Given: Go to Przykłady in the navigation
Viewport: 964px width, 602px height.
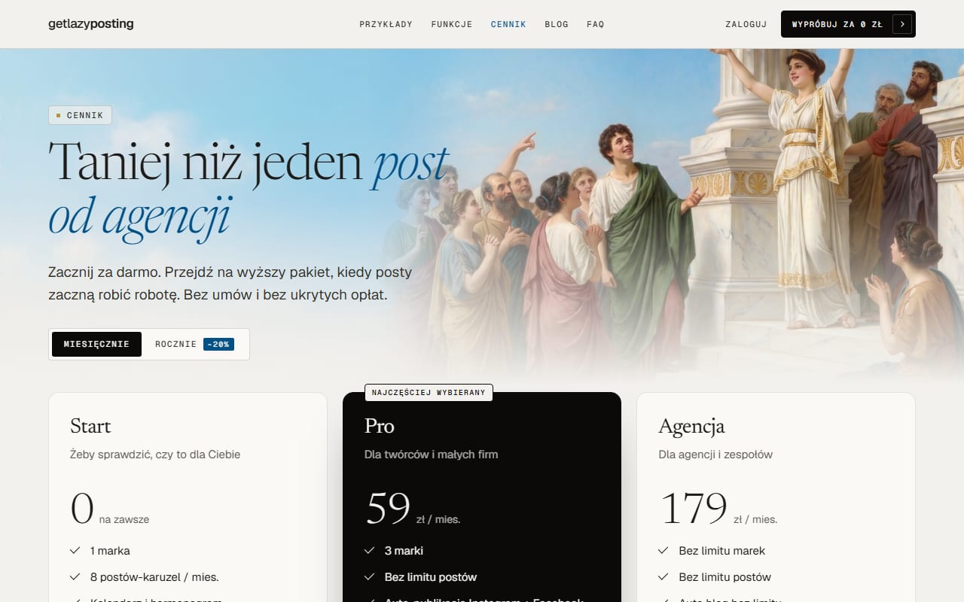Looking at the screenshot, I should 386,24.
